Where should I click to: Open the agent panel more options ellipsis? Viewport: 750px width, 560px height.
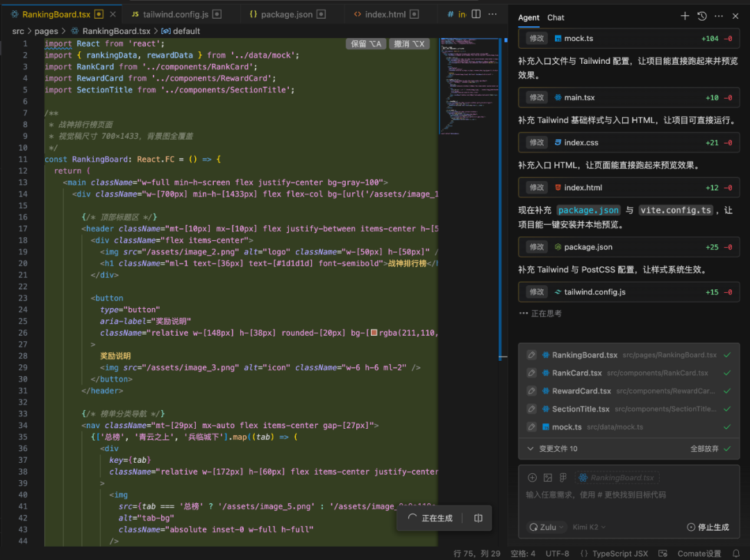[x=719, y=16]
